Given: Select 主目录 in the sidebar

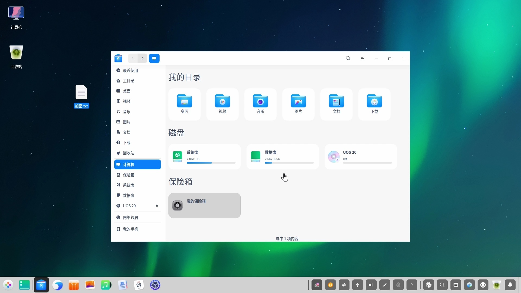Looking at the screenshot, I should (138, 81).
